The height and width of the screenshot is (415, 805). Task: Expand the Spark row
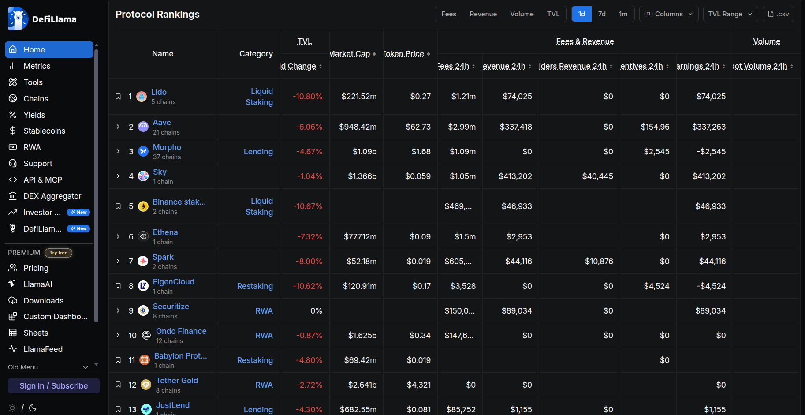coord(118,262)
